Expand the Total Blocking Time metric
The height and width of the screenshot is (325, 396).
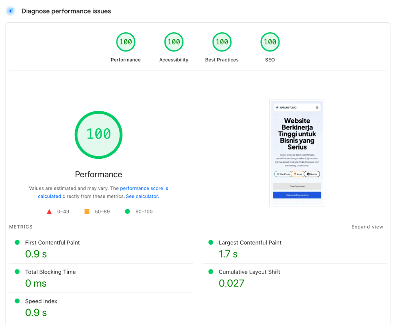(50, 272)
